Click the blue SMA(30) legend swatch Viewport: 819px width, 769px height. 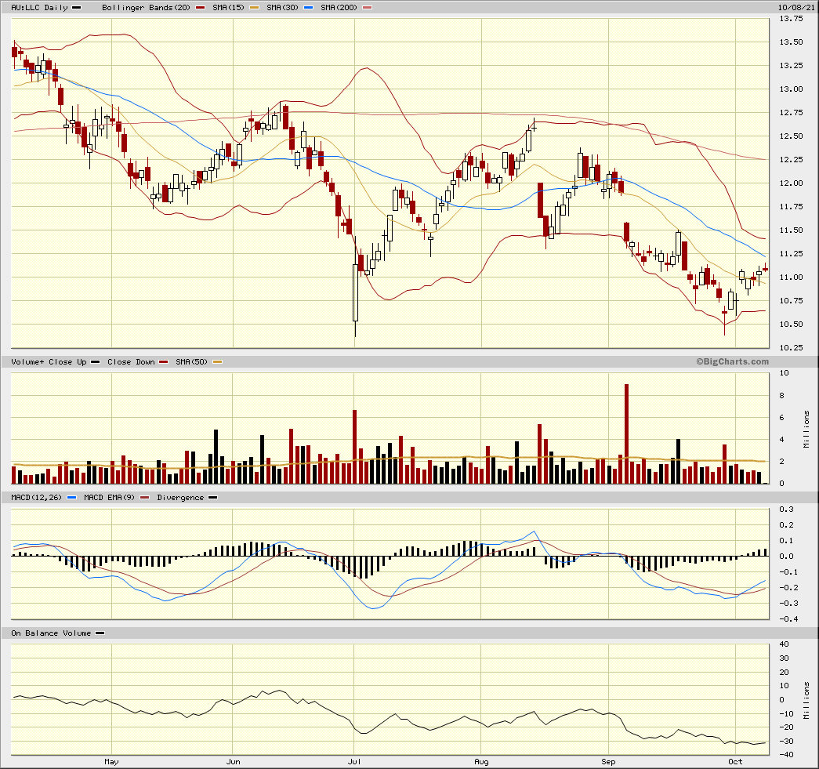308,7
